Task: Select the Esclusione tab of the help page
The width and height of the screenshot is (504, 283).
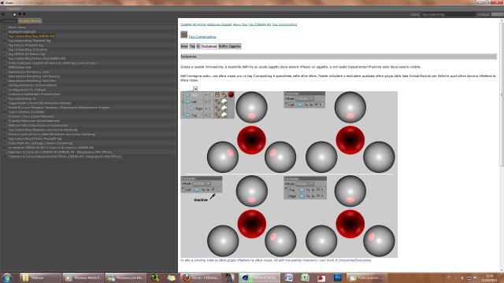Action: click(209, 46)
